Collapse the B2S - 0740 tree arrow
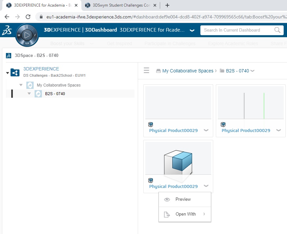287x234 pixels. click(29, 93)
